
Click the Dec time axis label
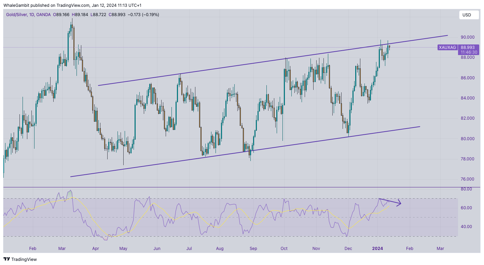(x=348, y=248)
